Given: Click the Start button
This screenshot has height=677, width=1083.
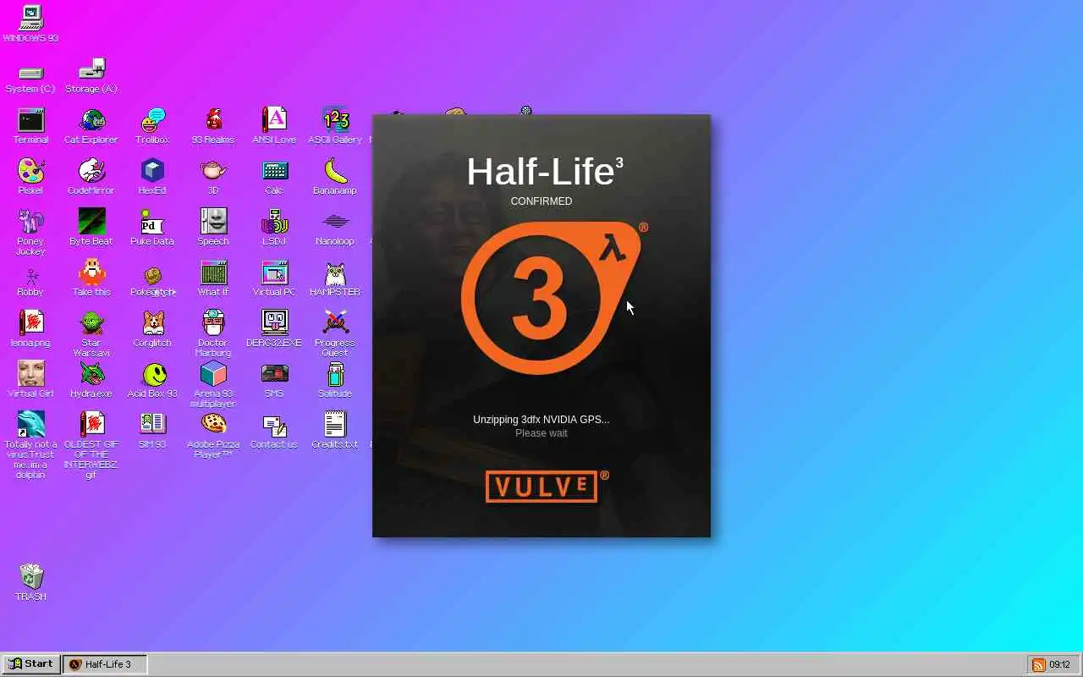Looking at the screenshot, I should (x=31, y=664).
